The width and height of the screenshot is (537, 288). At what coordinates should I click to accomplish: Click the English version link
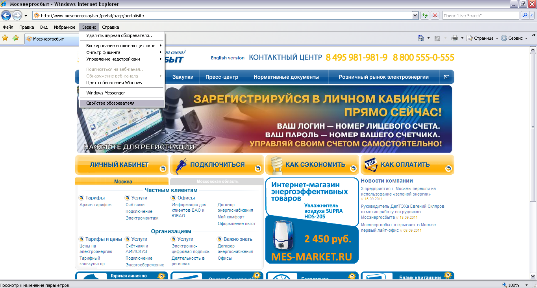[228, 58]
